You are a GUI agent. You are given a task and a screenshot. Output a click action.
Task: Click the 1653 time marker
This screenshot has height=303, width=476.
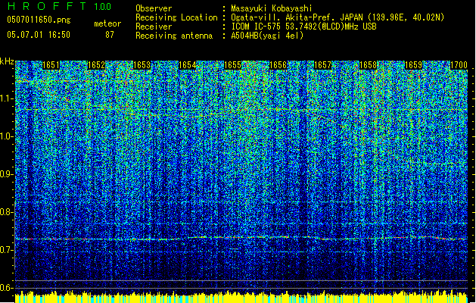click(x=142, y=65)
